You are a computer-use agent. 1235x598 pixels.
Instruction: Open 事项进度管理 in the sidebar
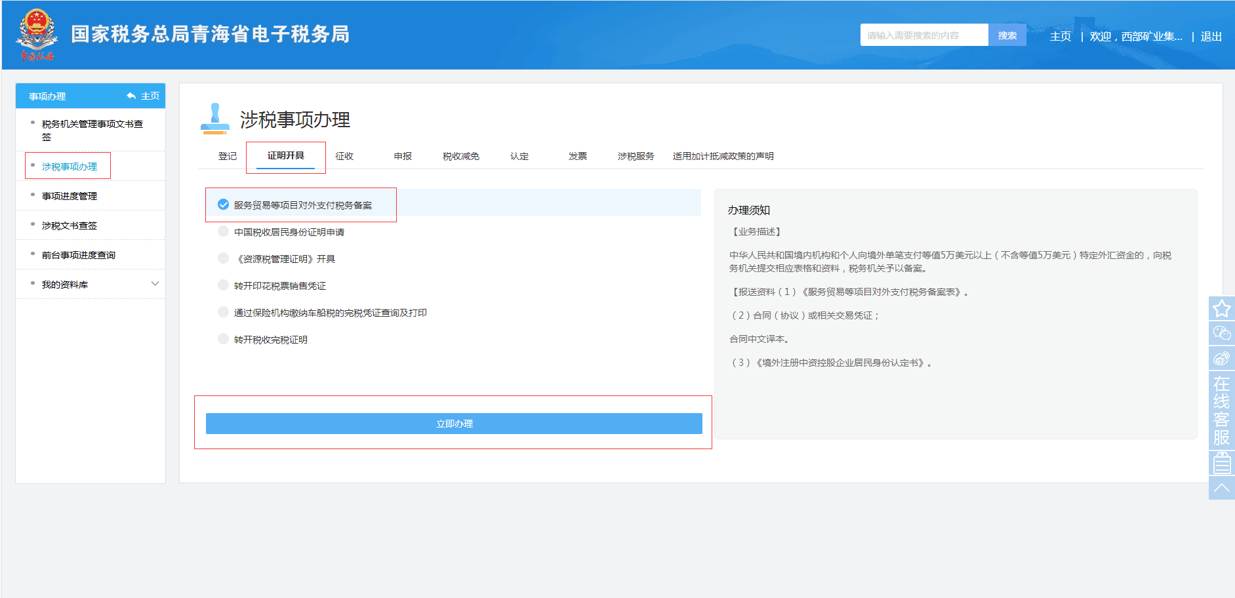click(x=70, y=196)
